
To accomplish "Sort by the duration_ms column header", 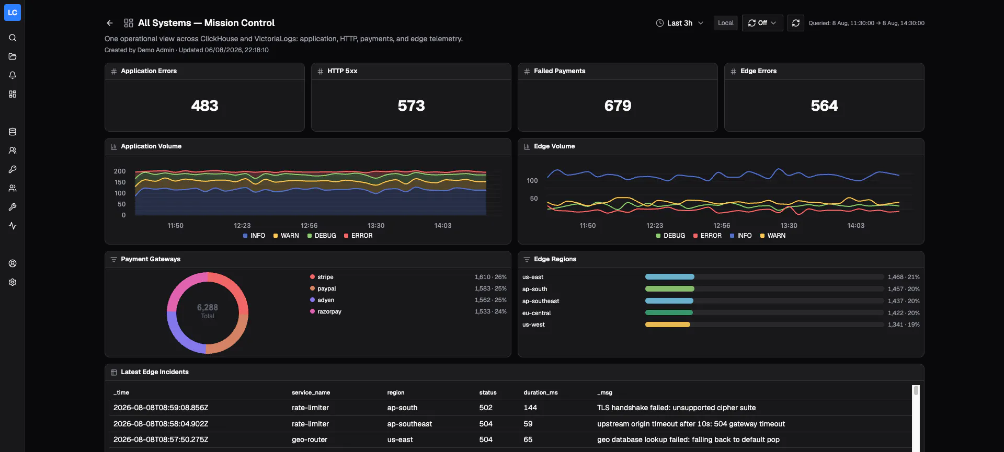I will (x=541, y=392).
